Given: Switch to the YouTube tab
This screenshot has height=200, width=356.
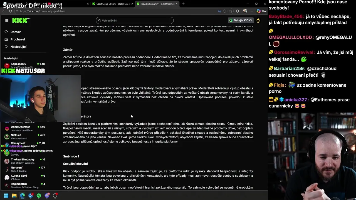Looking at the screenshot, I should pyautogui.click(x=69, y=4).
